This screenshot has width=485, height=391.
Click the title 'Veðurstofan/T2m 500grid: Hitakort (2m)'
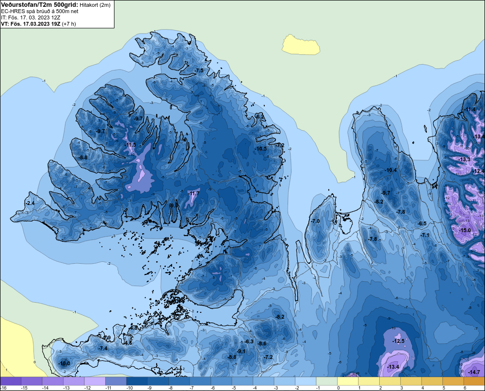(55, 5)
